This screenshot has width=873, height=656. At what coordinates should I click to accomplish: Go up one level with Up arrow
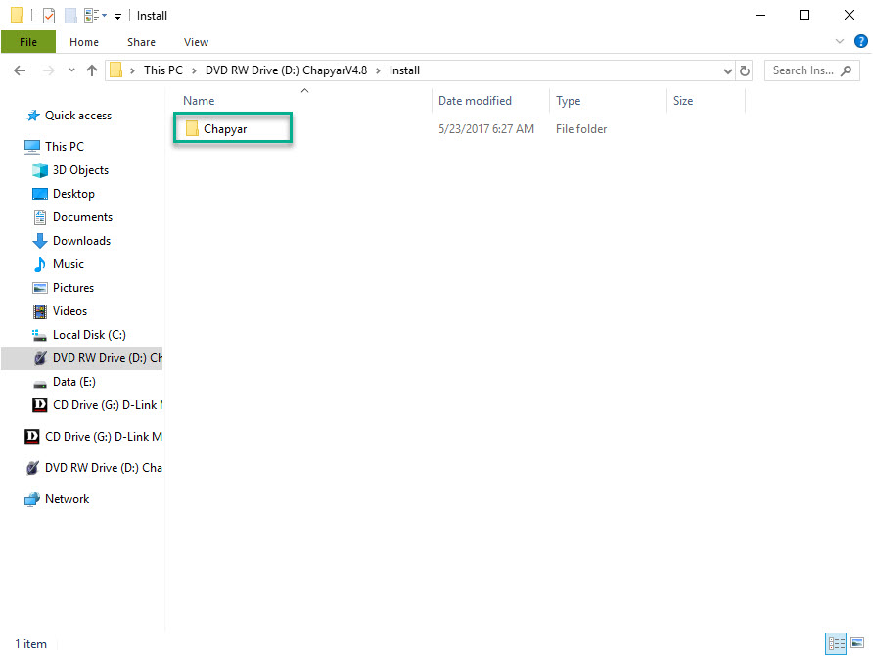[92, 70]
